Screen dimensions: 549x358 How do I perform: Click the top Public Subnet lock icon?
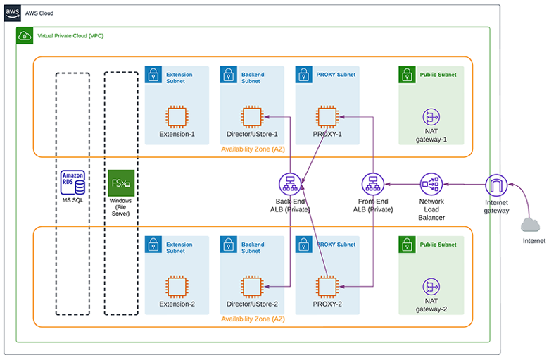(408, 75)
